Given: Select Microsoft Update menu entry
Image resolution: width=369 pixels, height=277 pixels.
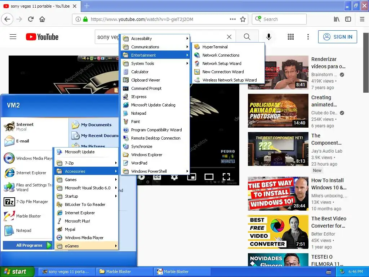Looking at the screenshot, I should pyautogui.click(x=86, y=152).
